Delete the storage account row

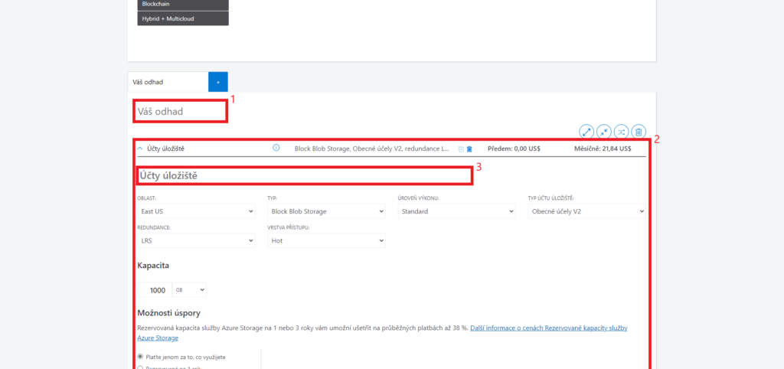[x=469, y=149]
